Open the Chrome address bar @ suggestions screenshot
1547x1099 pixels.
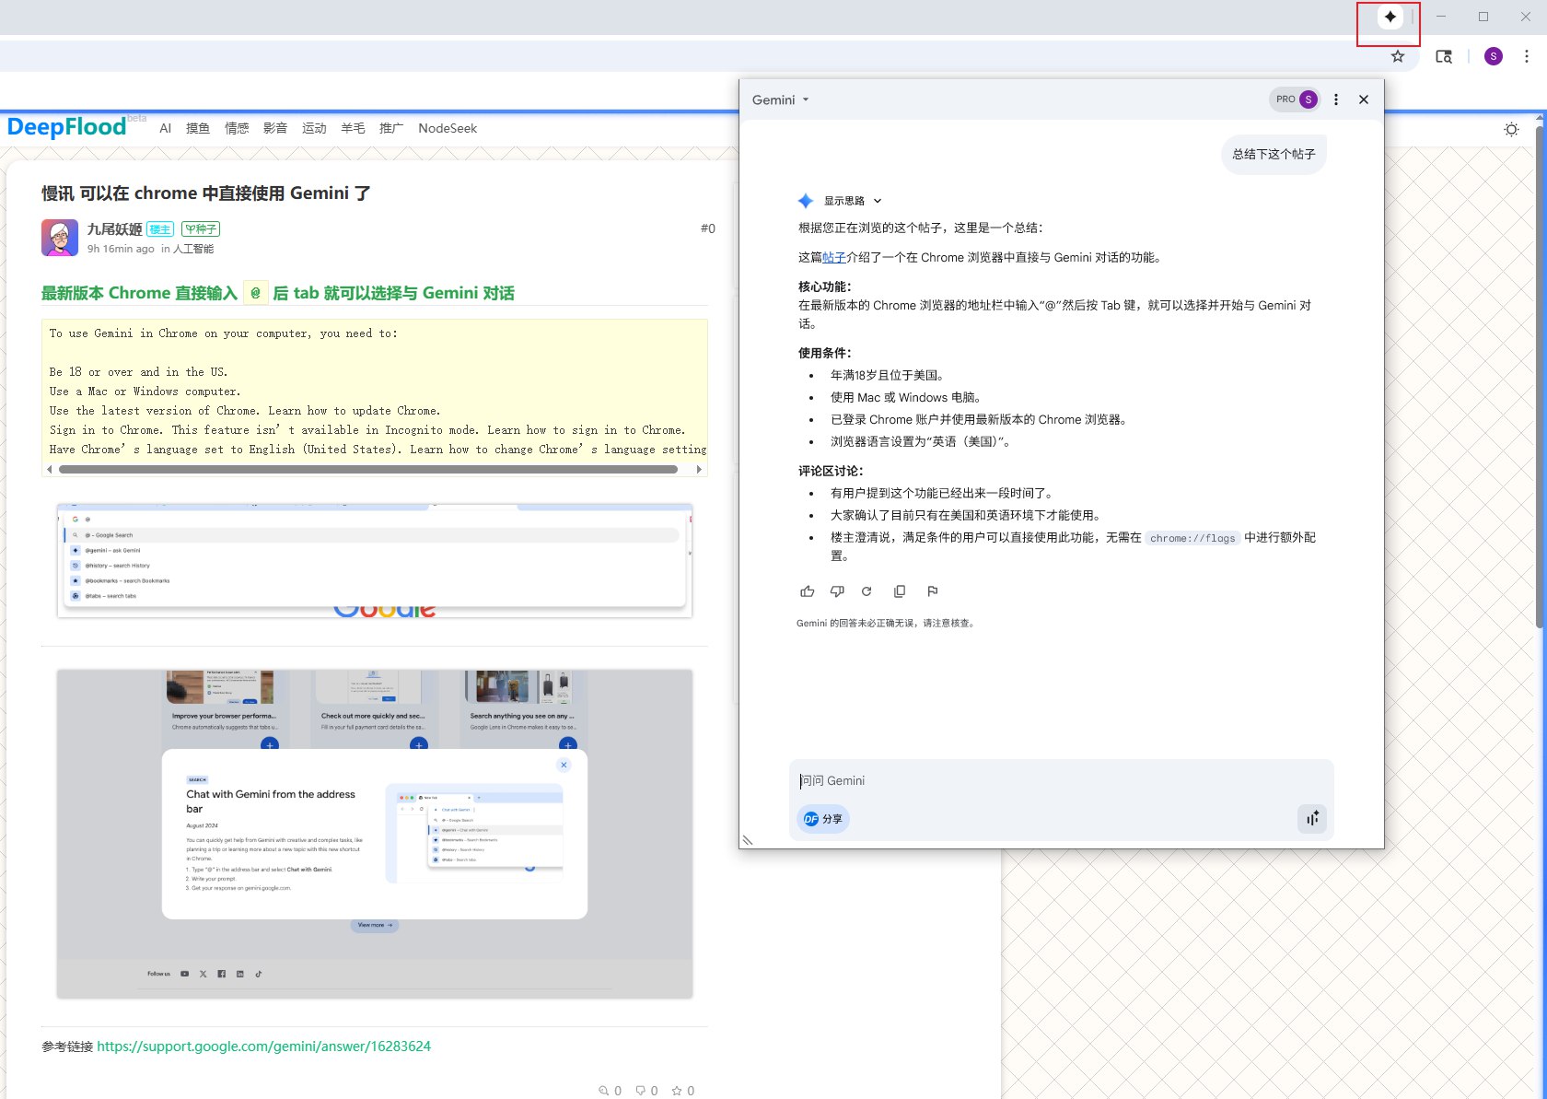click(x=374, y=561)
